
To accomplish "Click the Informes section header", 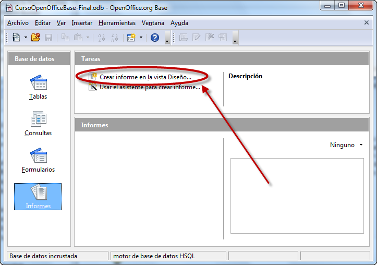I will 222,125.
